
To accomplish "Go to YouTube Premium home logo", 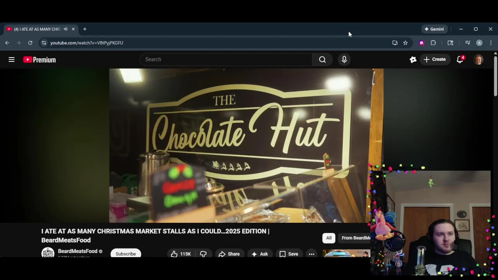I will 39,59.
